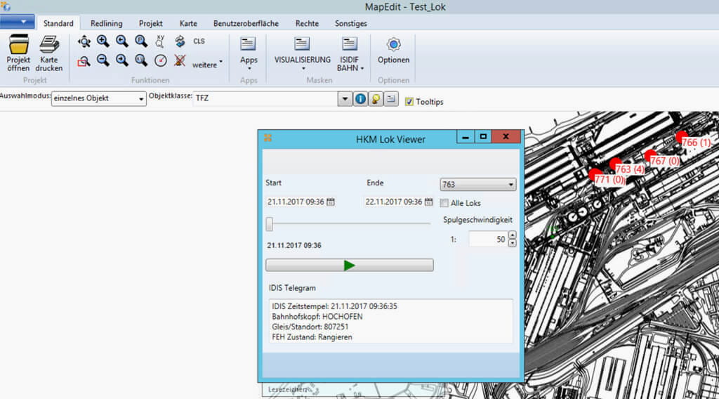Open the Benutzeroberfläche ribbon tab

246,23
